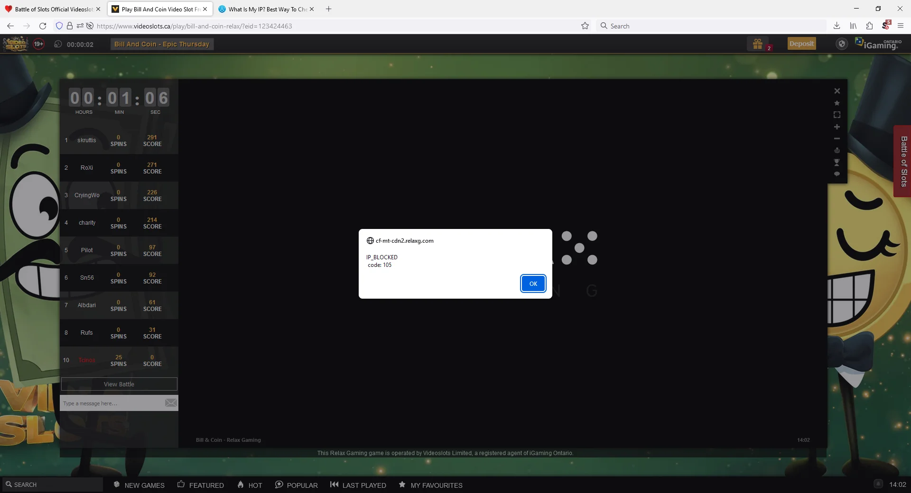Click the game SEARCH field at bottom
Screen dimensions: 911x493
coord(52,484)
